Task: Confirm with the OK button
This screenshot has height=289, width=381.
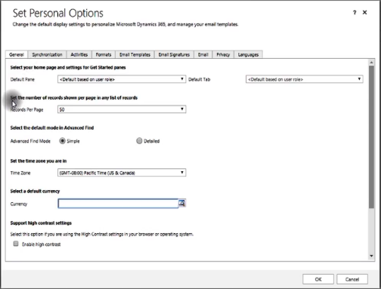Action: (318, 279)
